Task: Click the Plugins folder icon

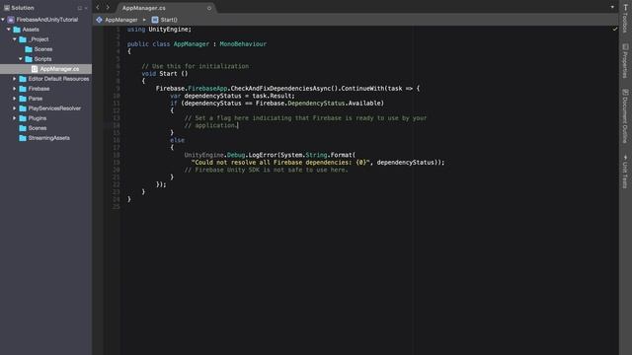Action: click(23, 118)
